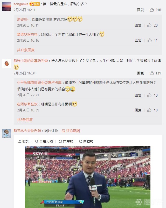Like songamia's comment with 210 likes
Viewport: 166px width, 208px height.
coord(152,10)
